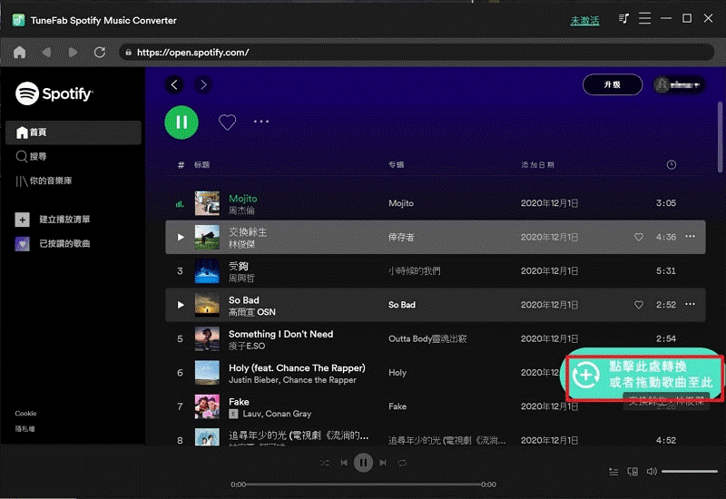Click 建立播放清單 plus button

point(22,220)
